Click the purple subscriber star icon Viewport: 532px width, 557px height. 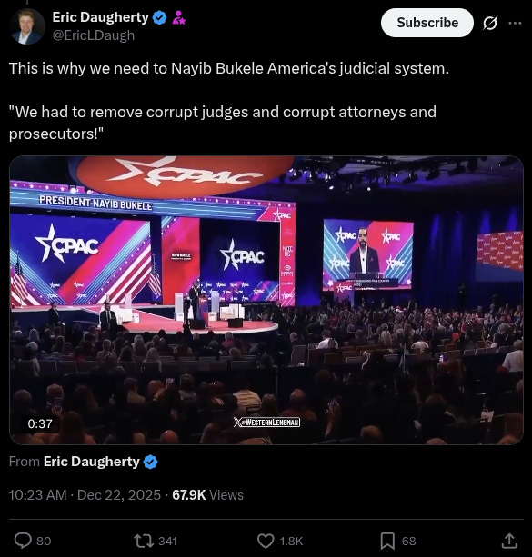pos(178,17)
